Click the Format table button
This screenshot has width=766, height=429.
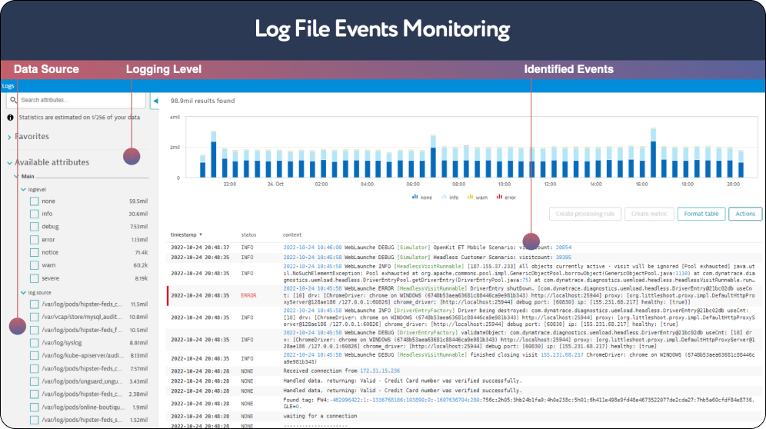[701, 214]
